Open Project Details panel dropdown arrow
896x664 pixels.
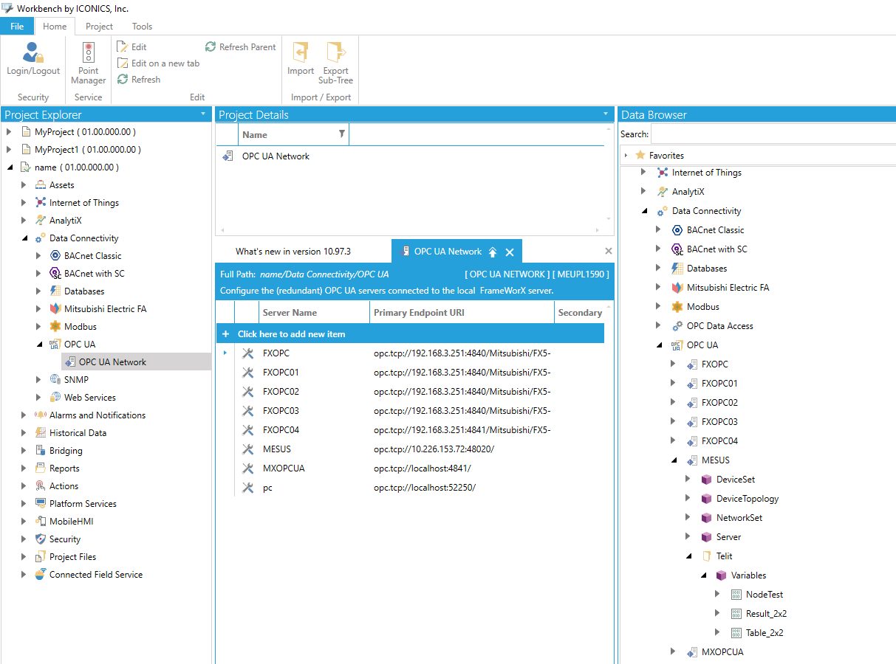(x=606, y=114)
